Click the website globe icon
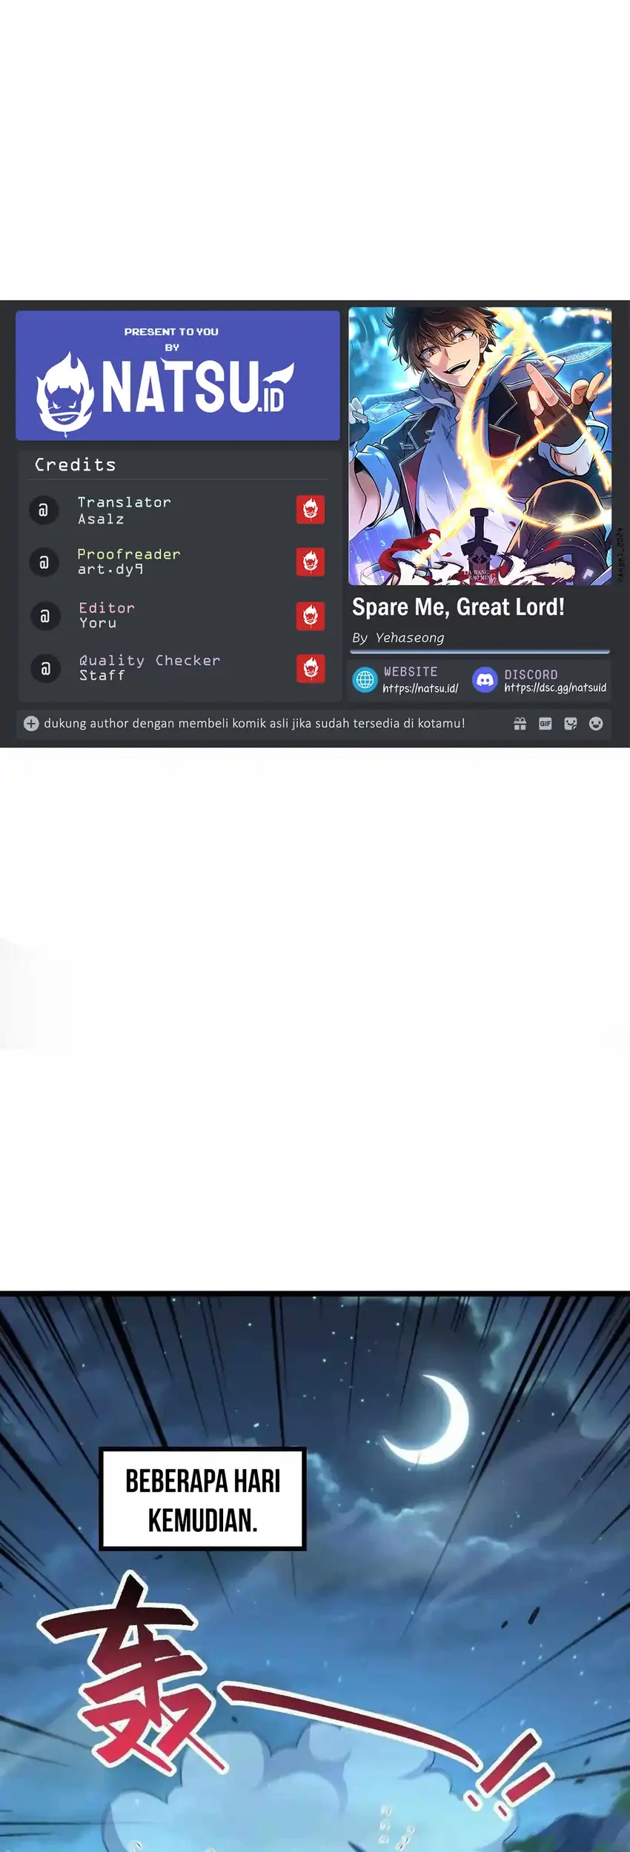The height and width of the screenshot is (1852, 630). [365, 679]
